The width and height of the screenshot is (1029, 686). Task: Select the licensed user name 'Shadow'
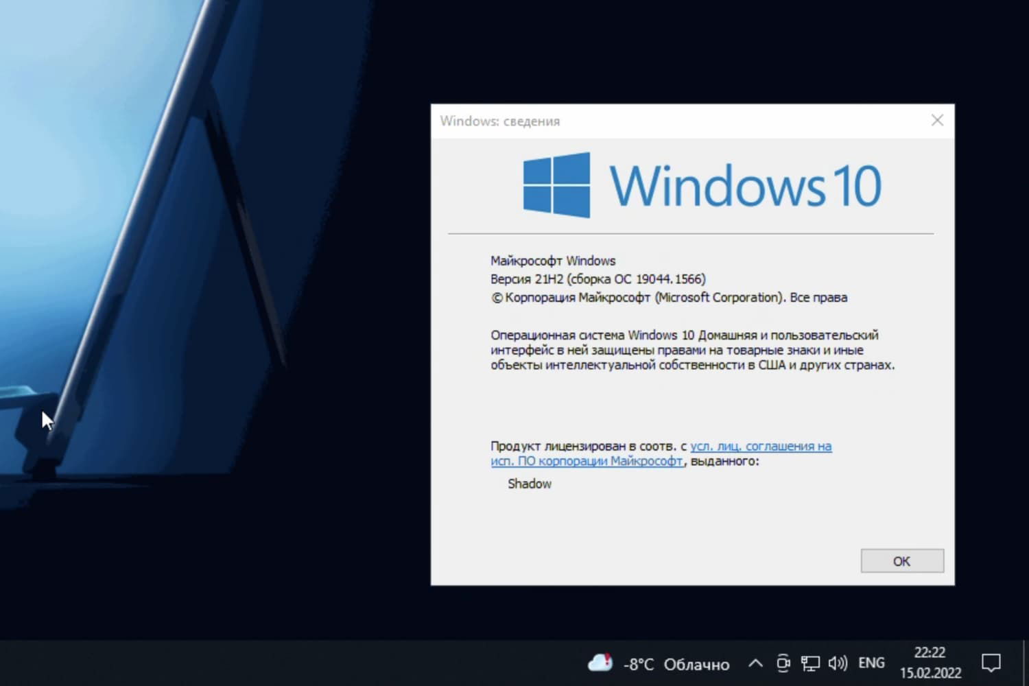pos(529,484)
